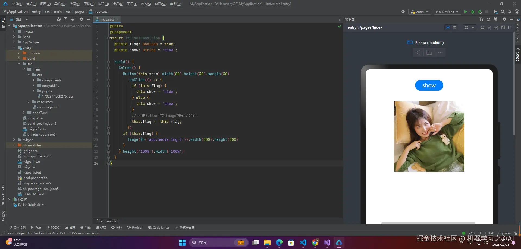Expand the components folder
The height and width of the screenshot is (249, 521).
33,80
